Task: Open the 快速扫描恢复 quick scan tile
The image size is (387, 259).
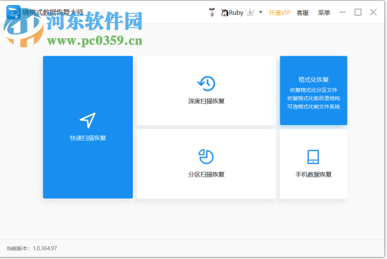Action: pos(88,127)
